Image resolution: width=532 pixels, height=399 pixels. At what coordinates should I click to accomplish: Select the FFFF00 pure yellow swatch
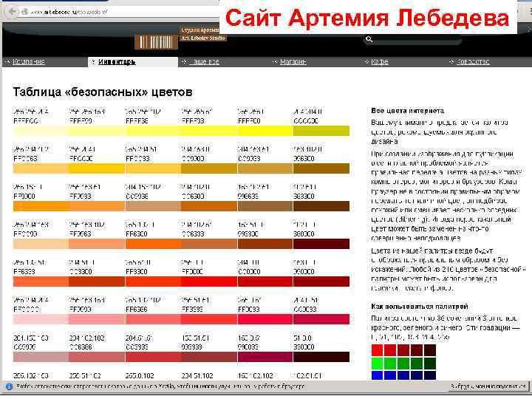(x=265, y=131)
